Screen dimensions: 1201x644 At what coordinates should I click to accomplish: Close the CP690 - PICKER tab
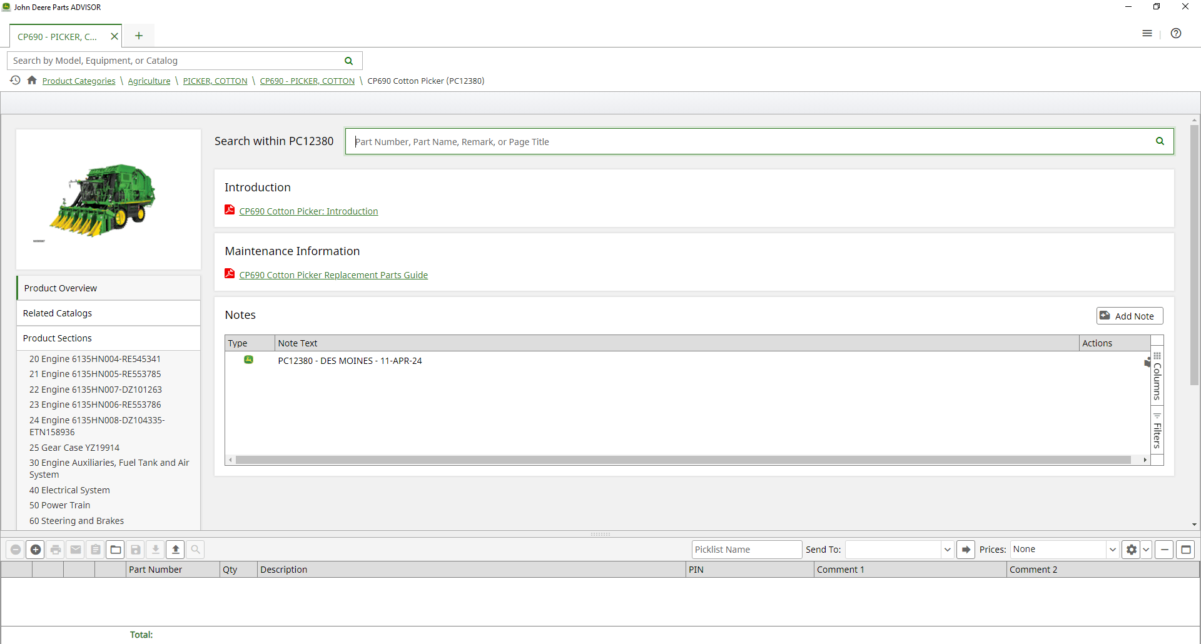coord(114,36)
